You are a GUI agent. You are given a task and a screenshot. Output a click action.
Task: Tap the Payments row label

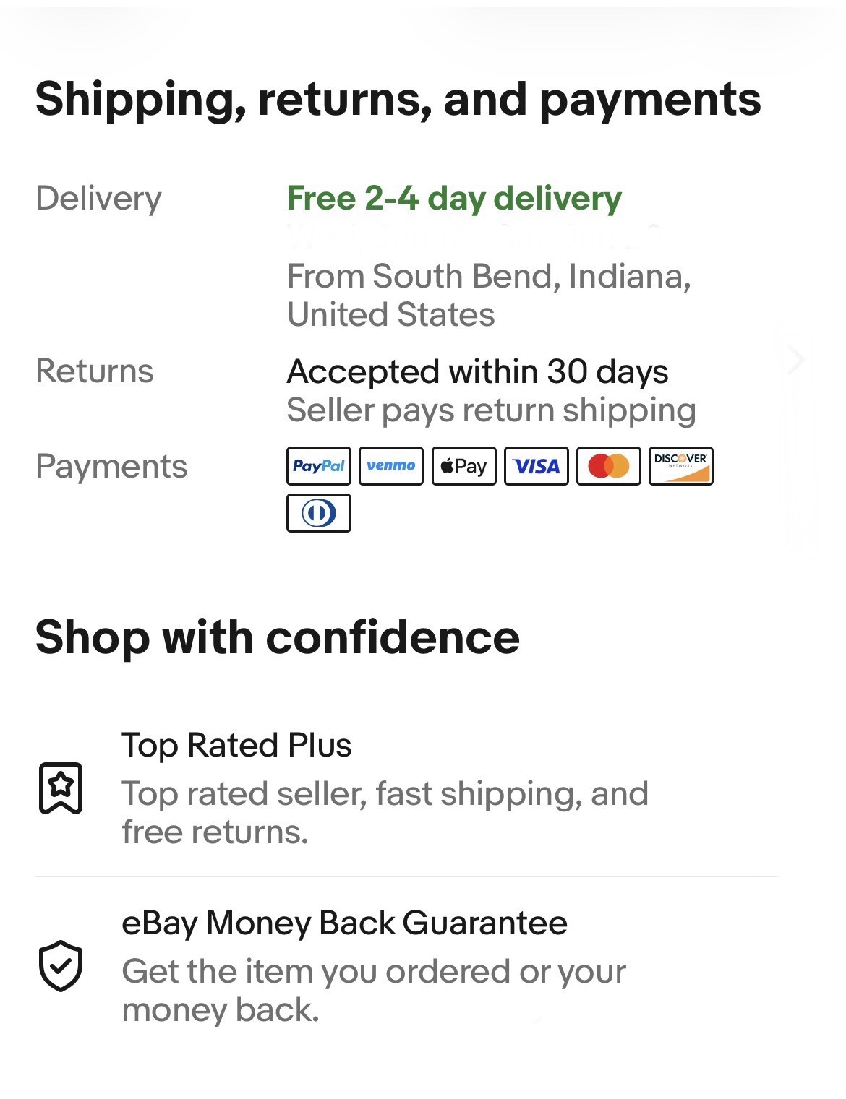[111, 467]
